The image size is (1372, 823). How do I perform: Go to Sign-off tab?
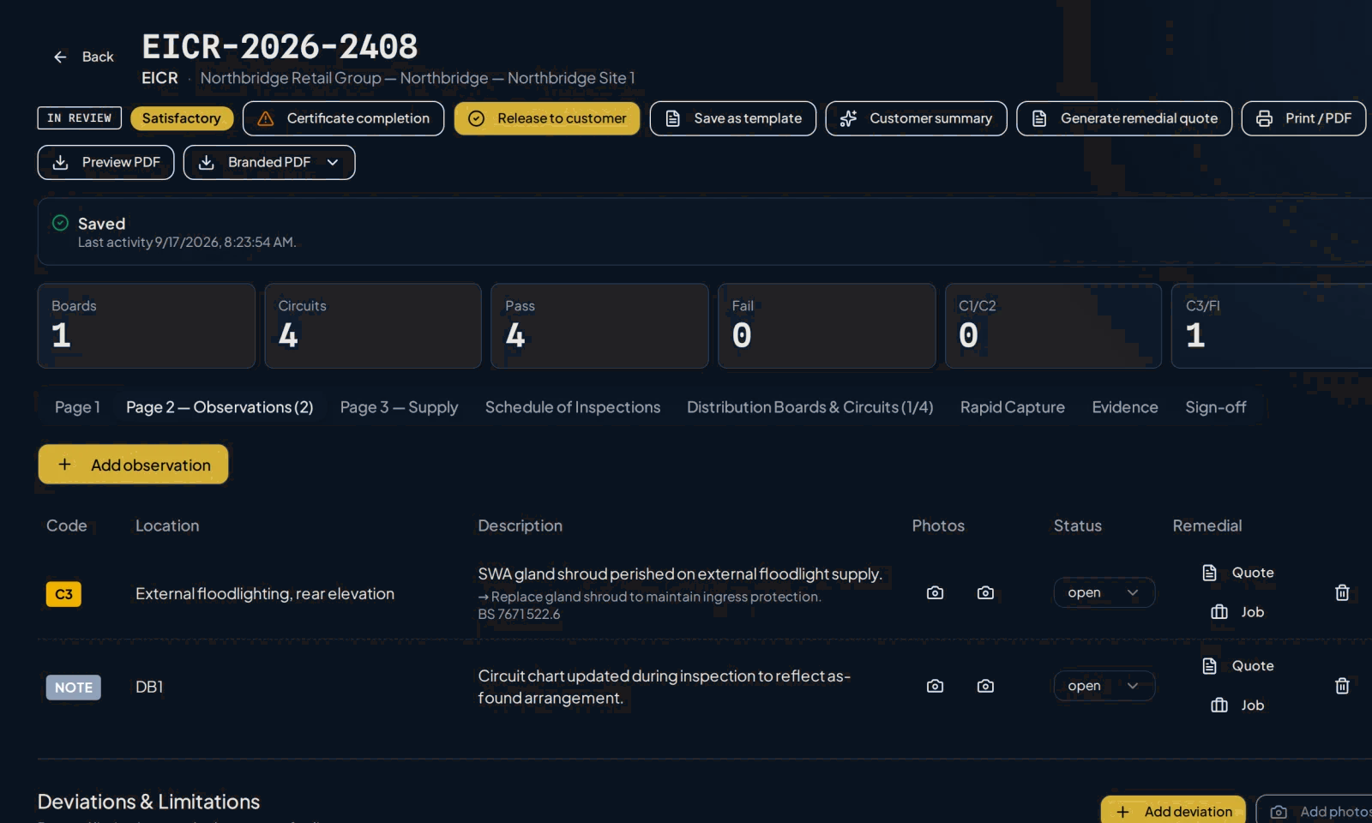1215,407
